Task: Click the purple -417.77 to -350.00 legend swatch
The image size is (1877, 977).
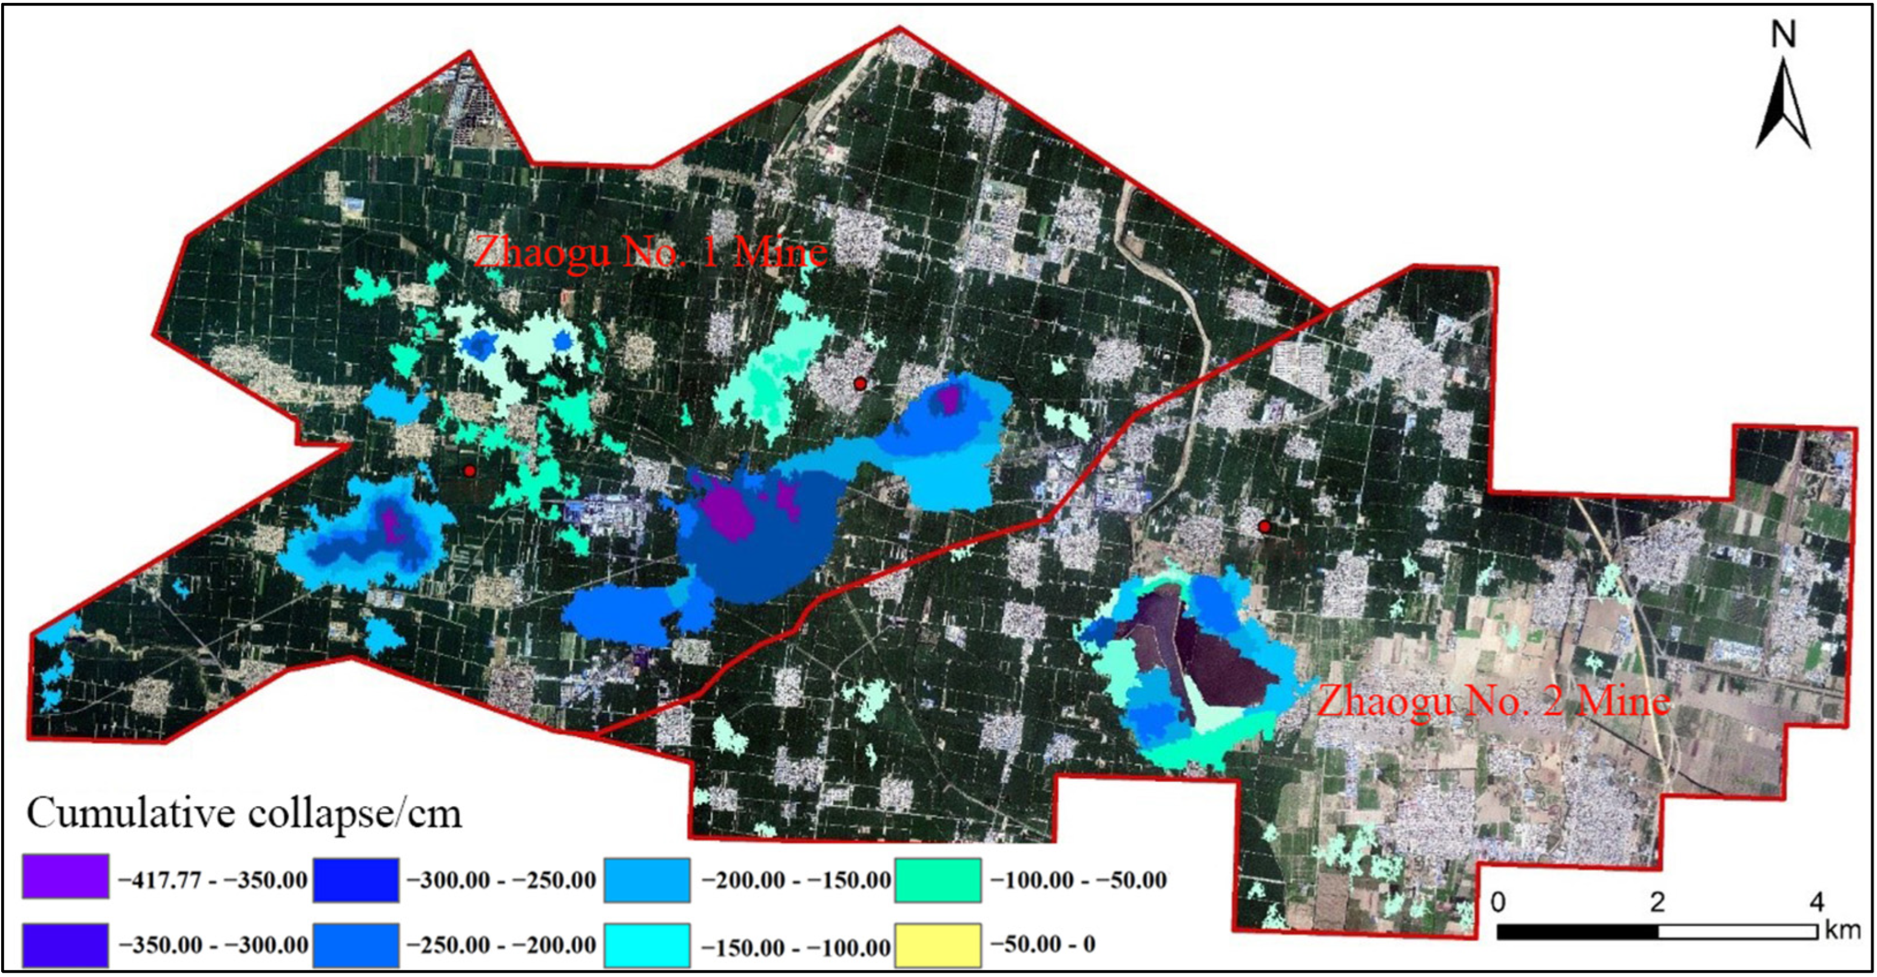Action: (x=65, y=876)
